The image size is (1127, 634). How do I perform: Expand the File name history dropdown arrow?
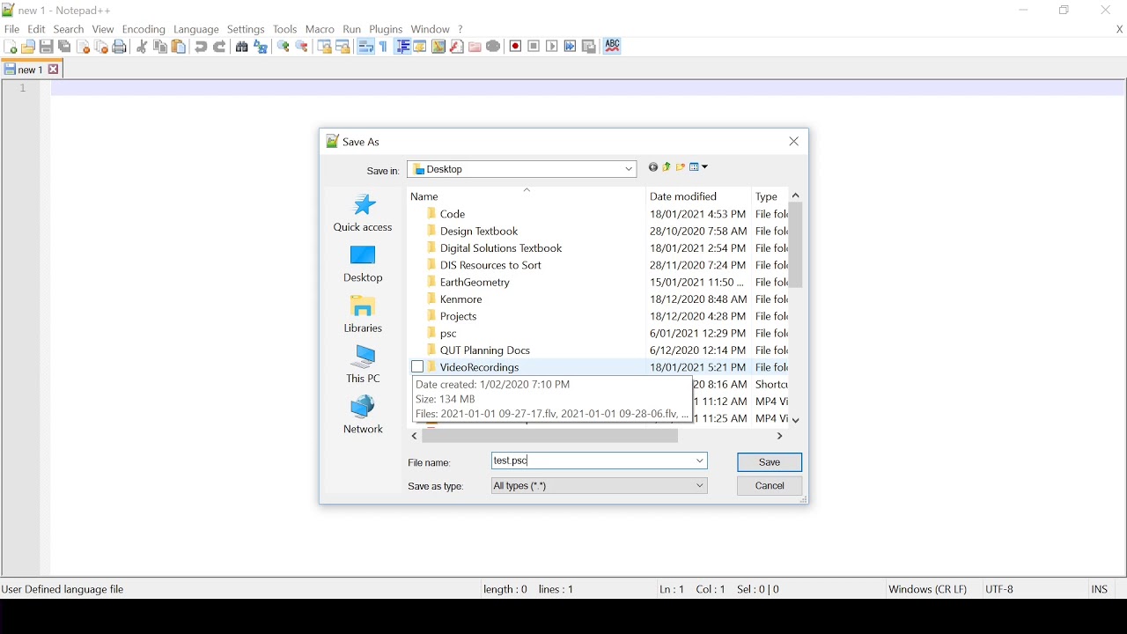coord(701,461)
